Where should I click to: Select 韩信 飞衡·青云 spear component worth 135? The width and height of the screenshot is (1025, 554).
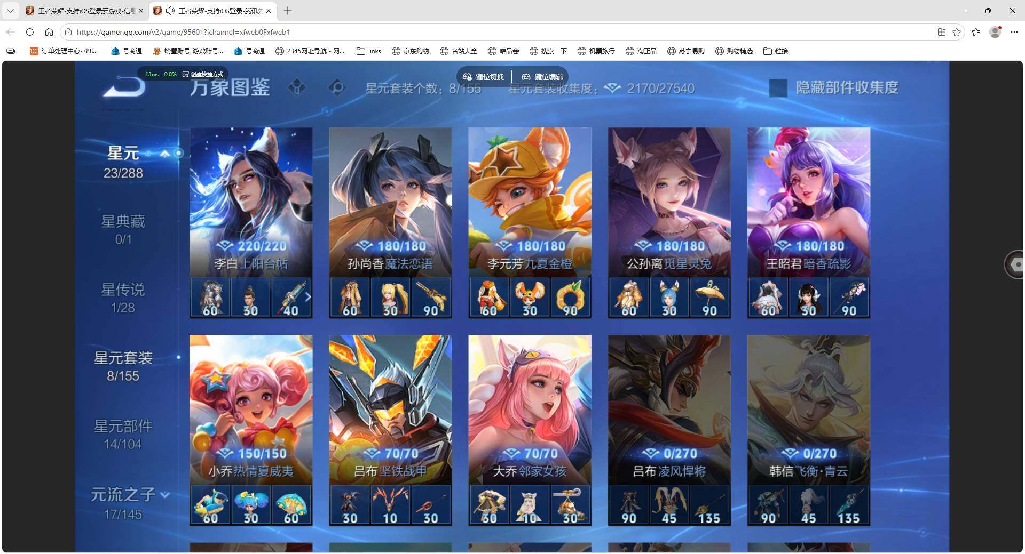click(849, 505)
